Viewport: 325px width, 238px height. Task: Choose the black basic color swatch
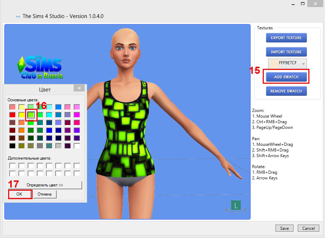click(x=12, y=145)
